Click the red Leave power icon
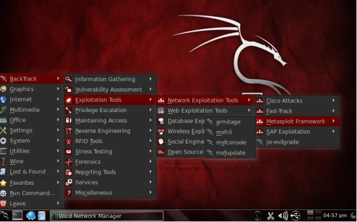The image size is (357, 222). coord(3,203)
